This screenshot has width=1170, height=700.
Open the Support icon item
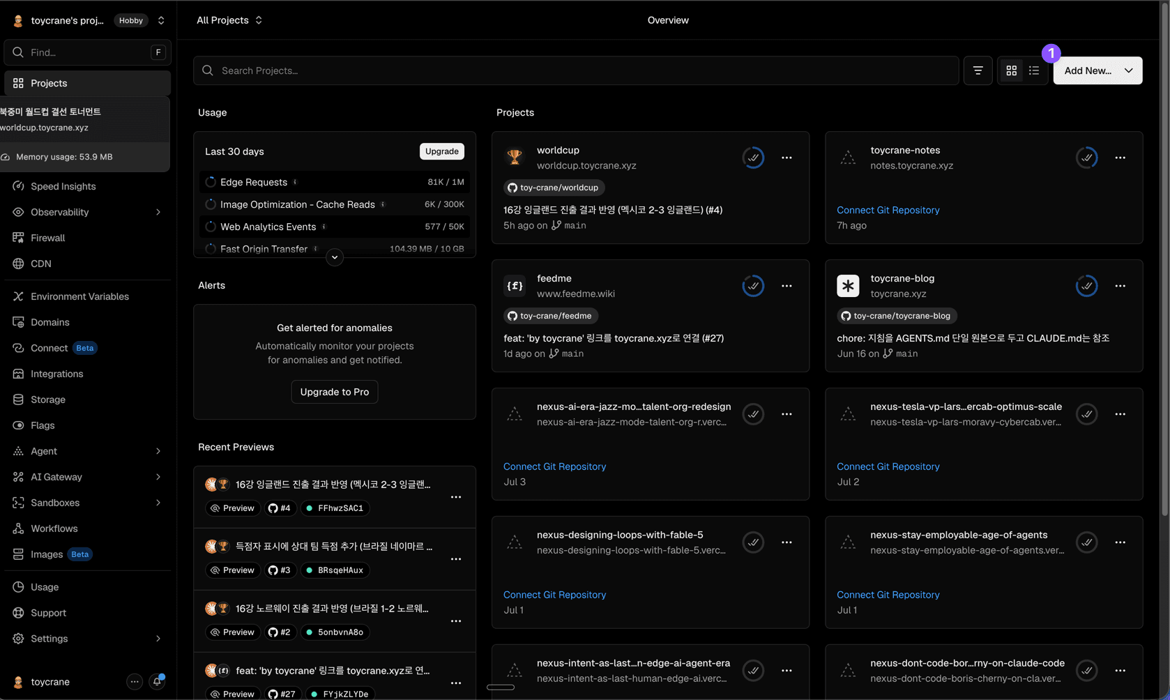click(18, 613)
